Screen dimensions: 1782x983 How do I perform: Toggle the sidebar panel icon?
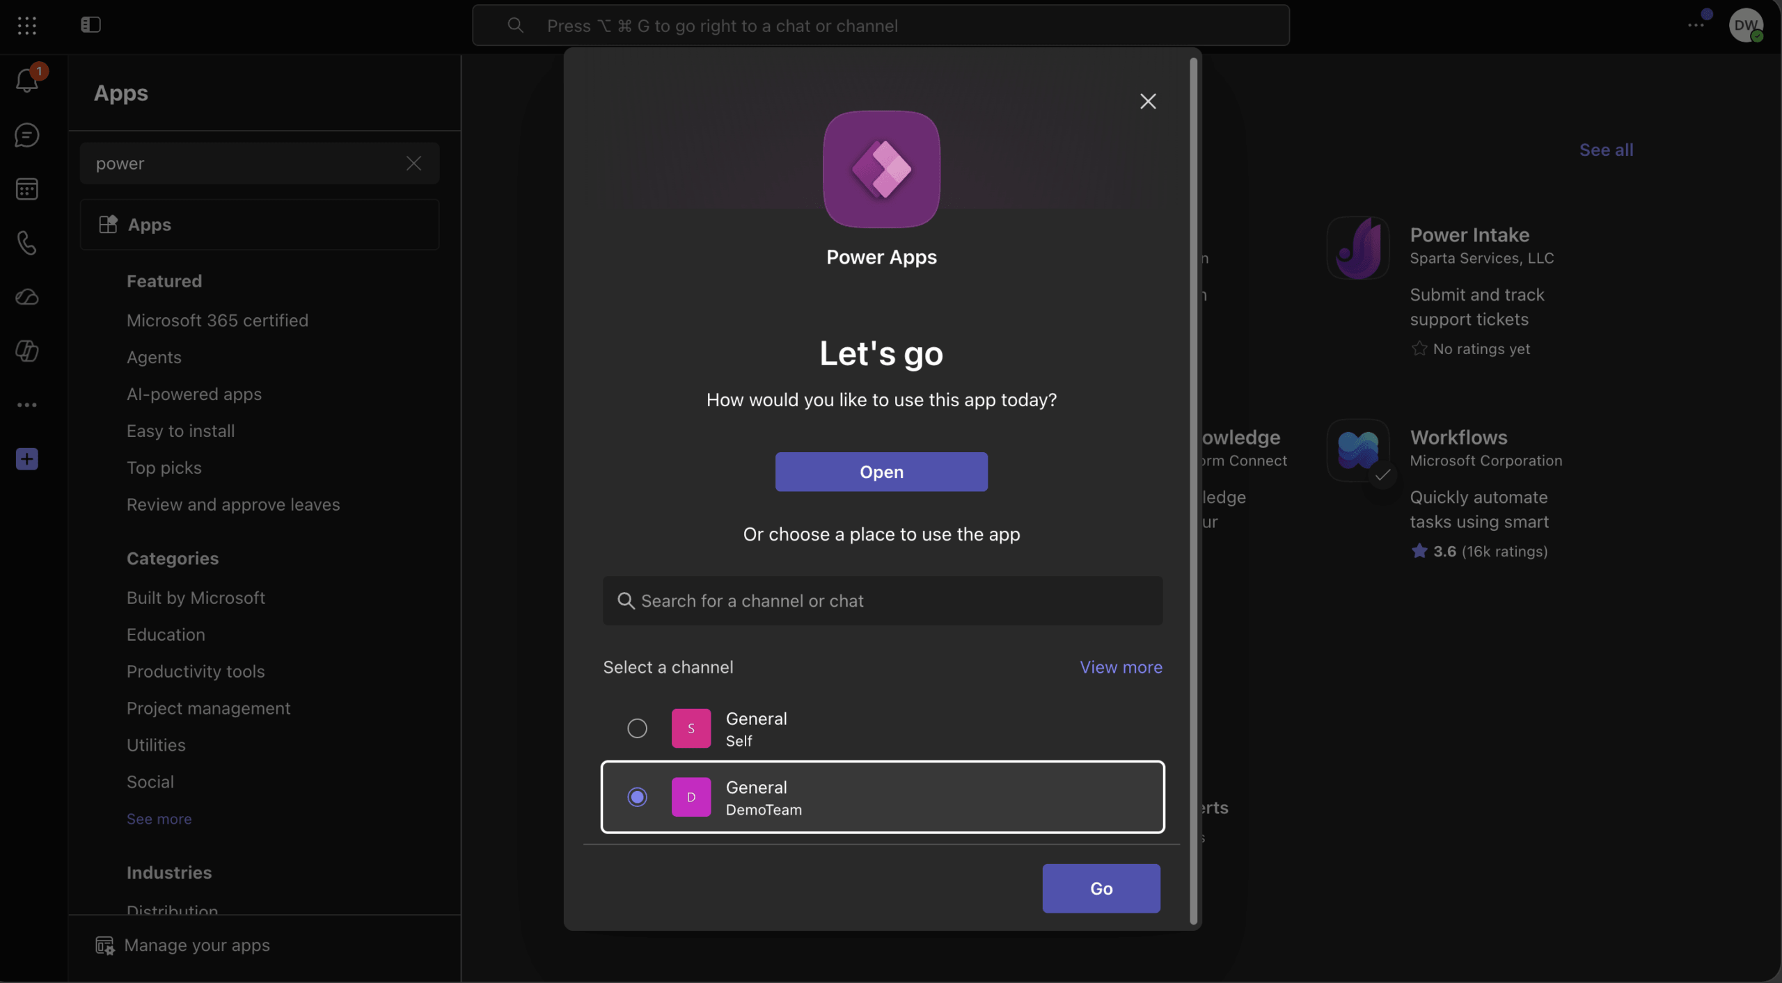(90, 25)
